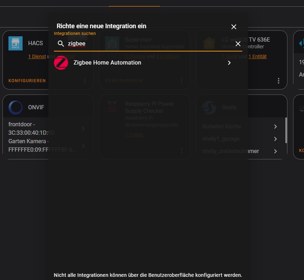Open the Raspberry Pi card three-dot menu
The width and height of the screenshot is (304, 280).
[x=182, y=151]
